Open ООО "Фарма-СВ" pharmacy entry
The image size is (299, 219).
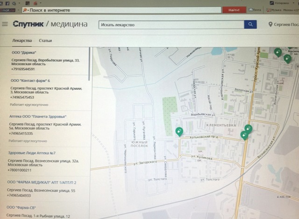point(21,207)
